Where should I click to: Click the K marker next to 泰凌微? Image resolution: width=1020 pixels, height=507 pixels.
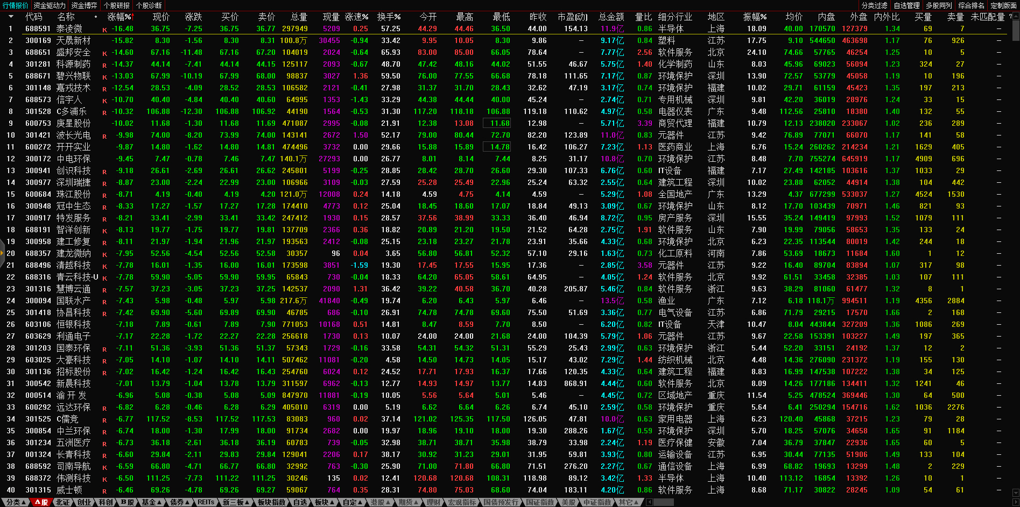[x=104, y=30]
